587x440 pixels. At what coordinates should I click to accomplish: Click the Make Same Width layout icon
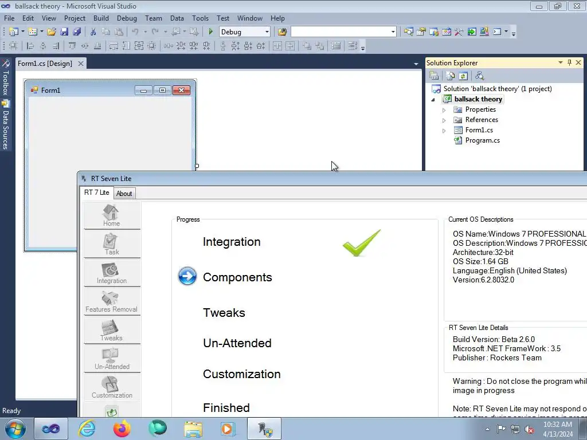114,46
